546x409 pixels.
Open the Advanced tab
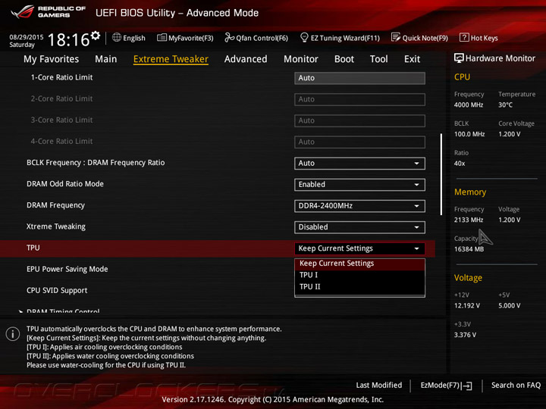pos(246,59)
